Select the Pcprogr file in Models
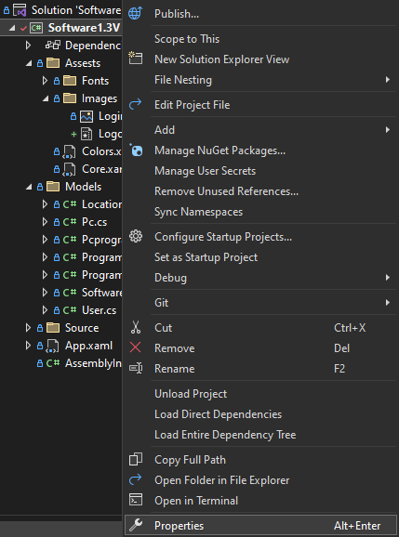Image resolution: width=399 pixels, height=537 pixels. tap(101, 240)
